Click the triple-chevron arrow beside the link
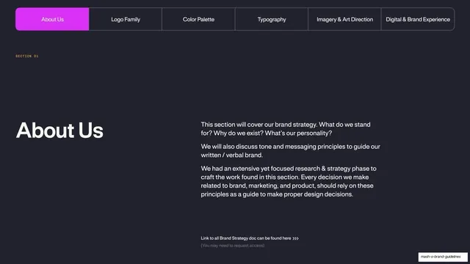470x264 pixels. coord(295,238)
